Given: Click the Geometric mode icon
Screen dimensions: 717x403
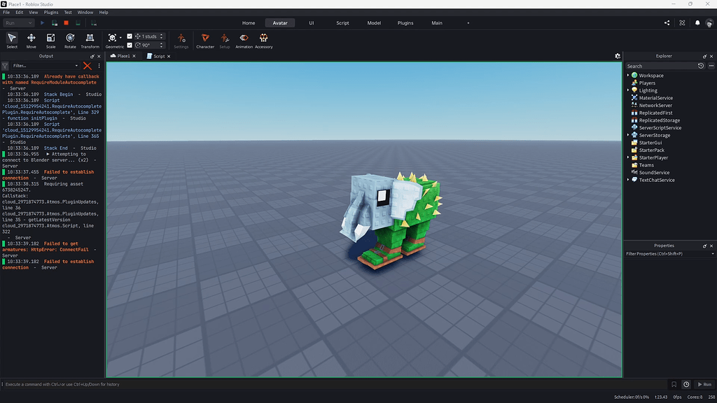Looking at the screenshot, I should (x=112, y=38).
